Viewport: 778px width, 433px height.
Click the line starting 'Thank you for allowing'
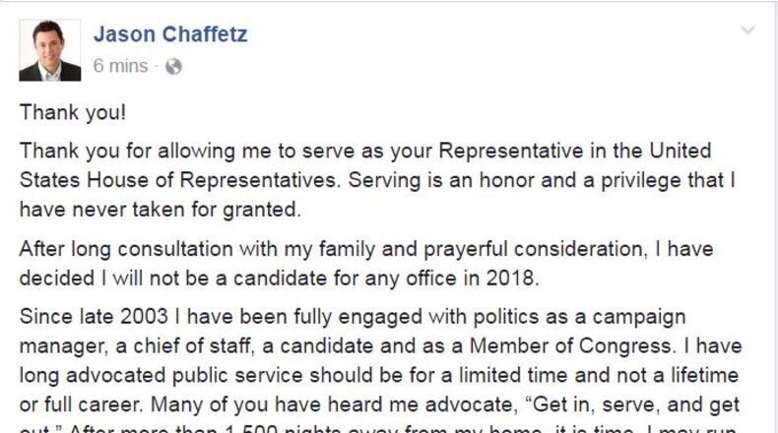[364, 154]
